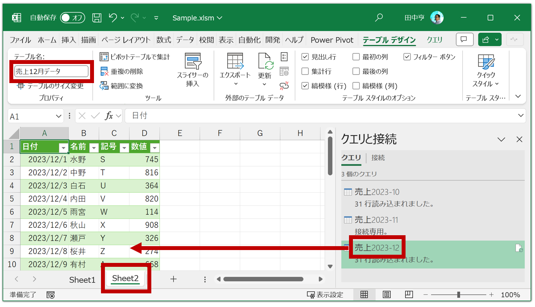Insert a slicer (スライサーの挿入)
Image resolution: width=535 pixels, height=307 pixels.
click(x=193, y=70)
